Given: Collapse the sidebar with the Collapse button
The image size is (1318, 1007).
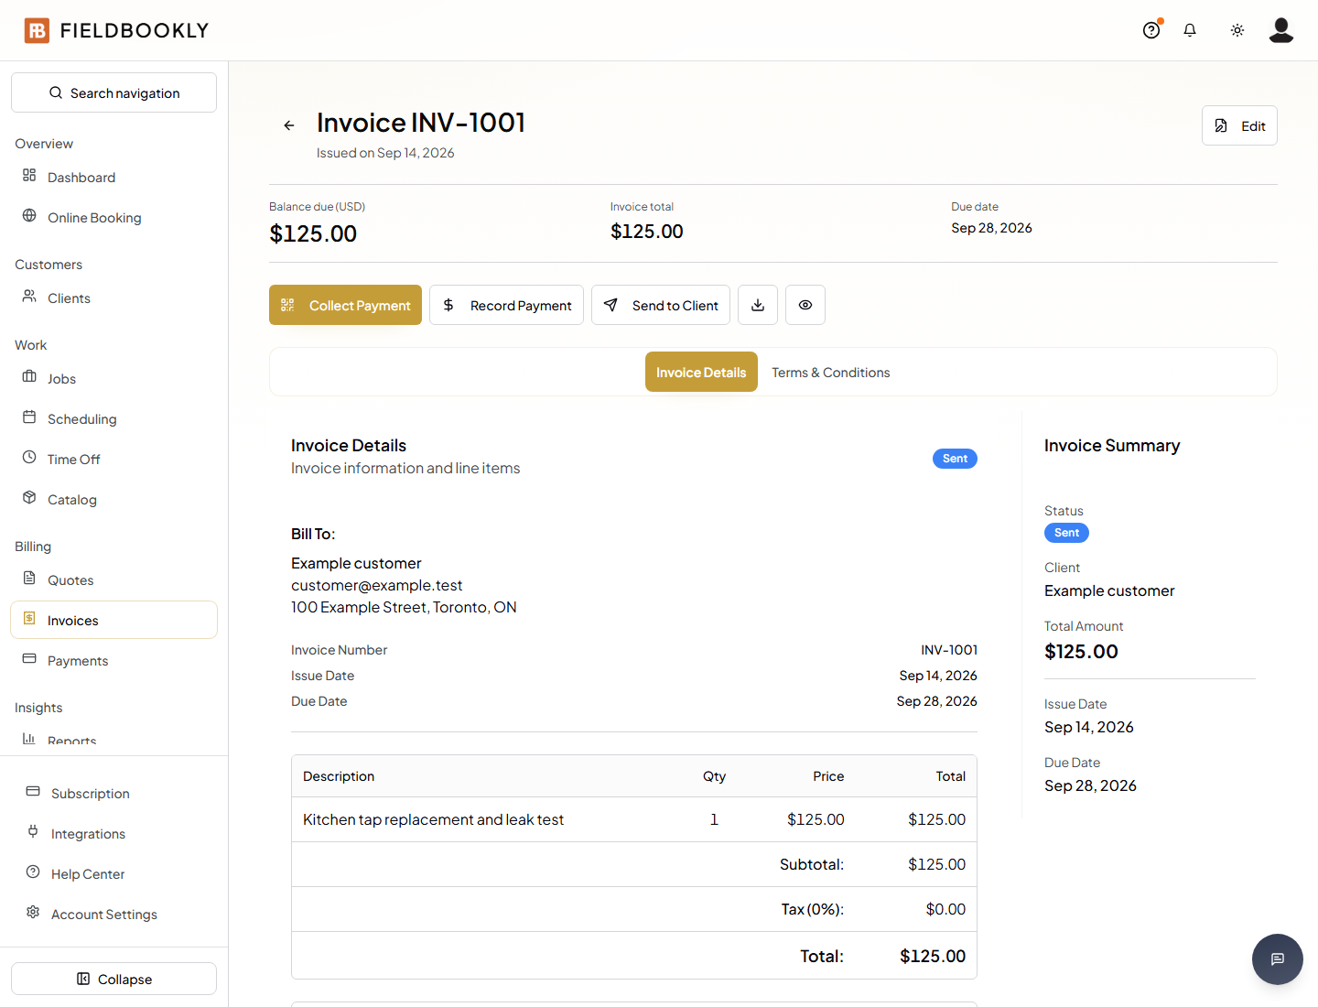Looking at the screenshot, I should [113, 979].
